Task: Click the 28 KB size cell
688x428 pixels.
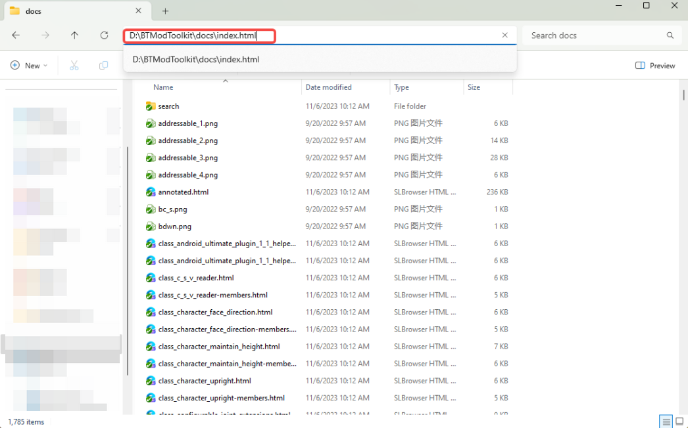Action: coord(499,158)
